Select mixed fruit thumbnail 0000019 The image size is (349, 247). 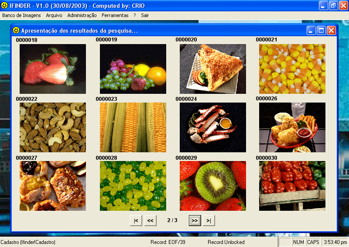[133, 69]
